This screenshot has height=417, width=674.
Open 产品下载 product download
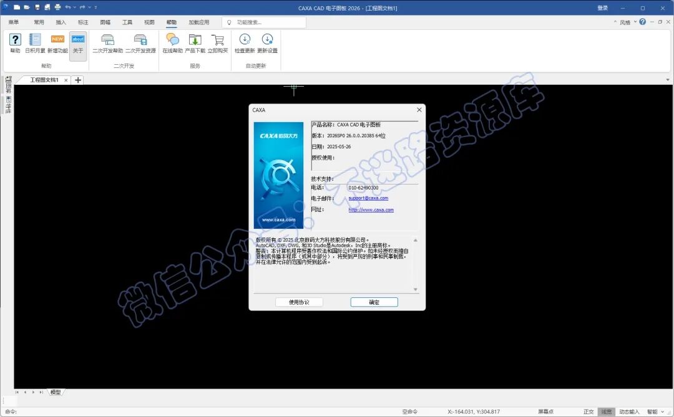coord(195,43)
